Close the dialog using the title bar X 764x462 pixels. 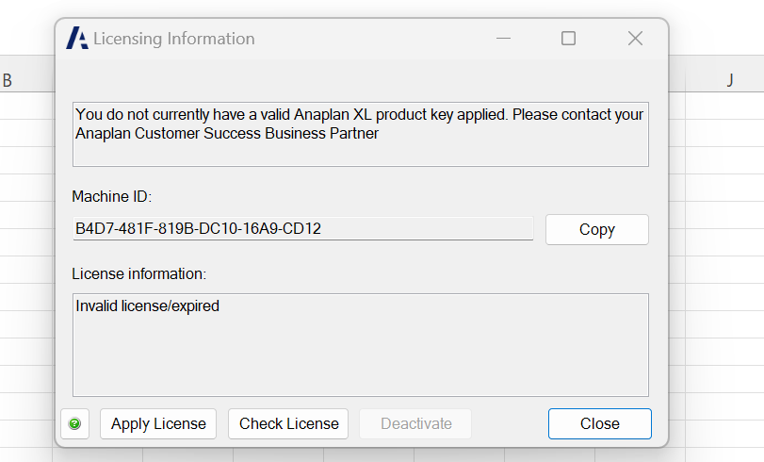click(635, 39)
